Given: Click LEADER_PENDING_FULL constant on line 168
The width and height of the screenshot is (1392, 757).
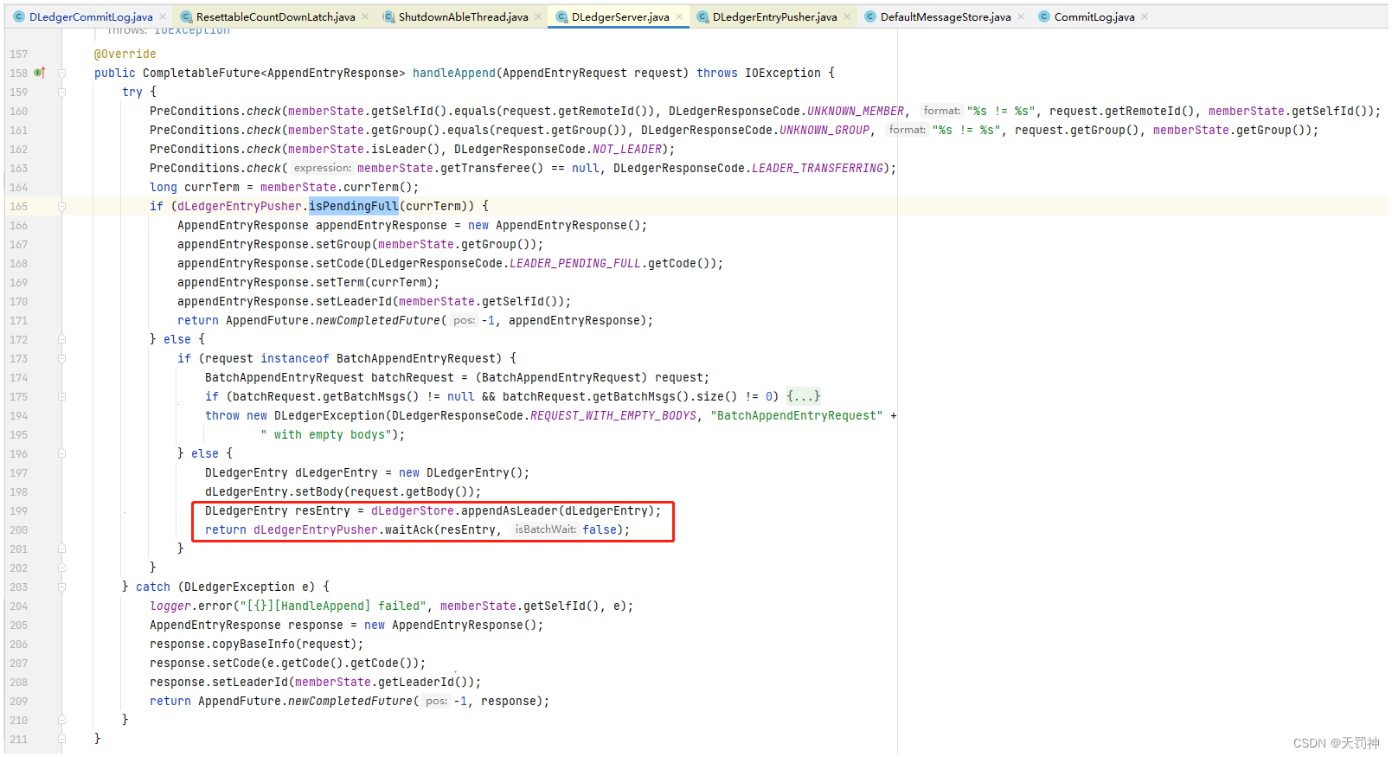Looking at the screenshot, I should click(575, 263).
